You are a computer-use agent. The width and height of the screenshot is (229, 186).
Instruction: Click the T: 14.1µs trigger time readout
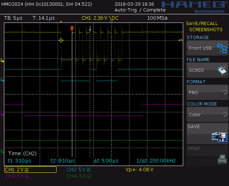(44, 18)
